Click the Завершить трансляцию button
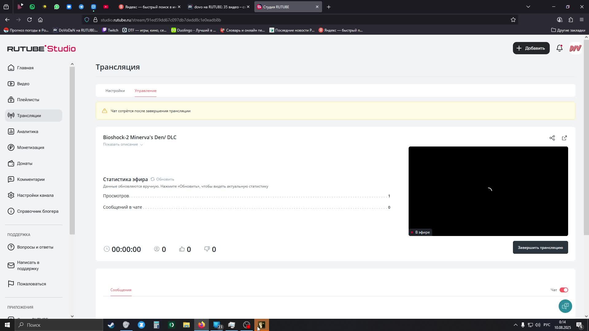 (540, 247)
